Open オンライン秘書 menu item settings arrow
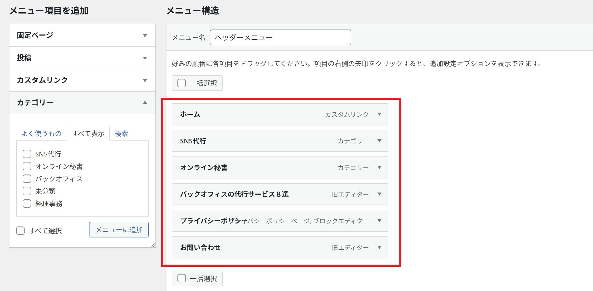This screenshot has height=291, width=593. point(379,167)
